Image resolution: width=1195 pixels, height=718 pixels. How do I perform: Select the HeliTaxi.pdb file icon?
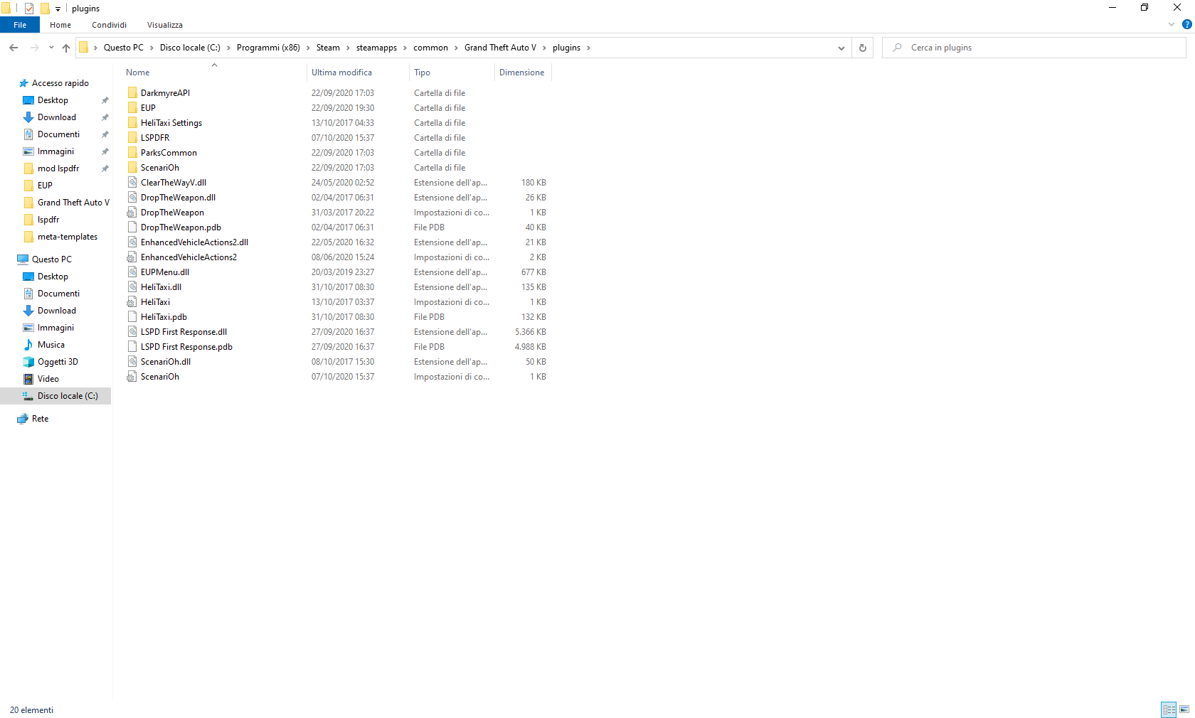(x=132, y=317)
